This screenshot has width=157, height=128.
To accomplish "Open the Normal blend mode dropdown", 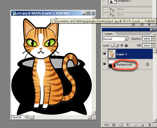I will click(x=116, y=39).
